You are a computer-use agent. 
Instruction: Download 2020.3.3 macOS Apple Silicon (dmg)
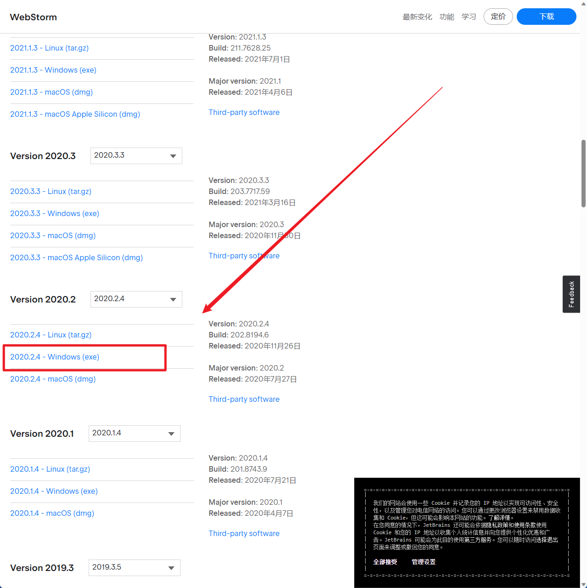(x=76, y=258)
